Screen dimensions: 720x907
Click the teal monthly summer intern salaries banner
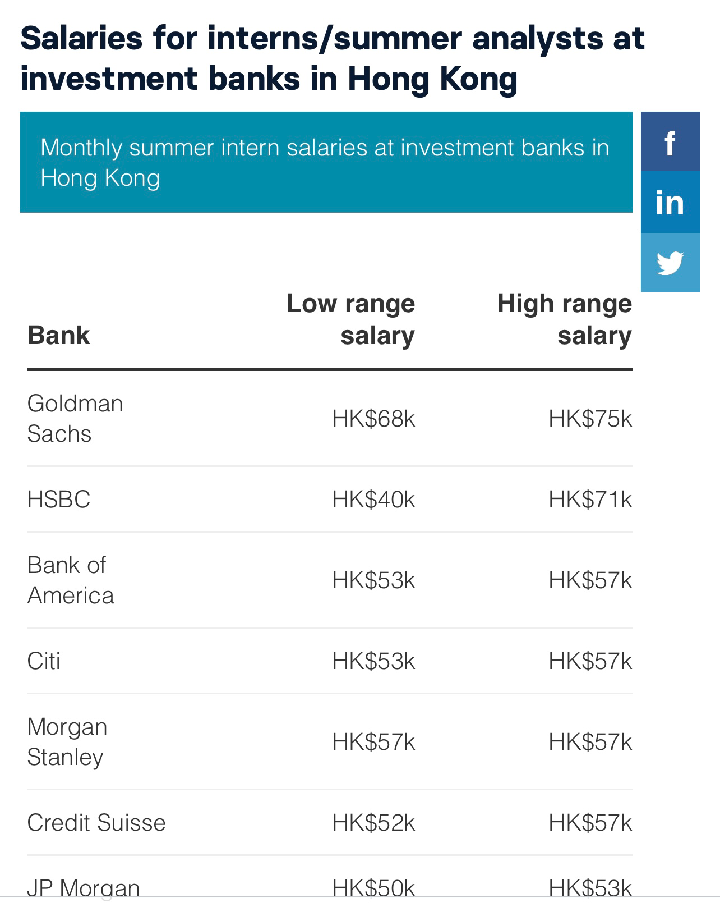point(326,162)
